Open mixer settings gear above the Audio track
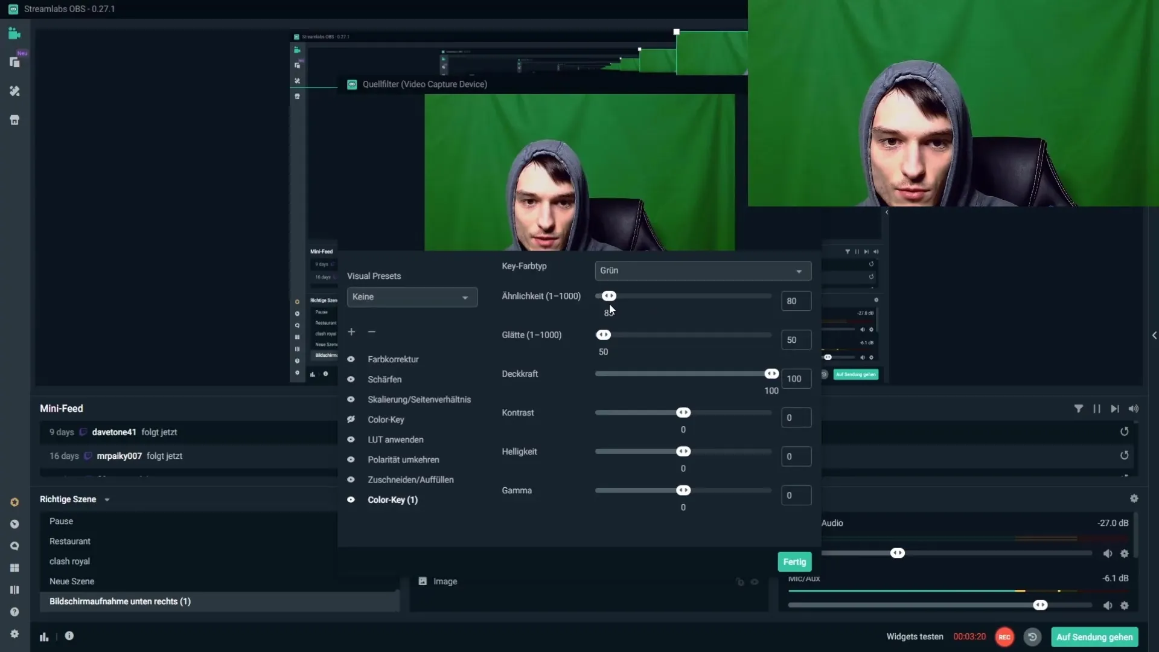Image resolution: width=1159 pixels, height=652 pixels. [x=1134, y=499]
